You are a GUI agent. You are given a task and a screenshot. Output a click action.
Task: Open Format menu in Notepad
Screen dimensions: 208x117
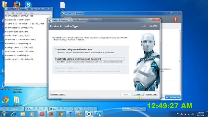click(19, 13)
